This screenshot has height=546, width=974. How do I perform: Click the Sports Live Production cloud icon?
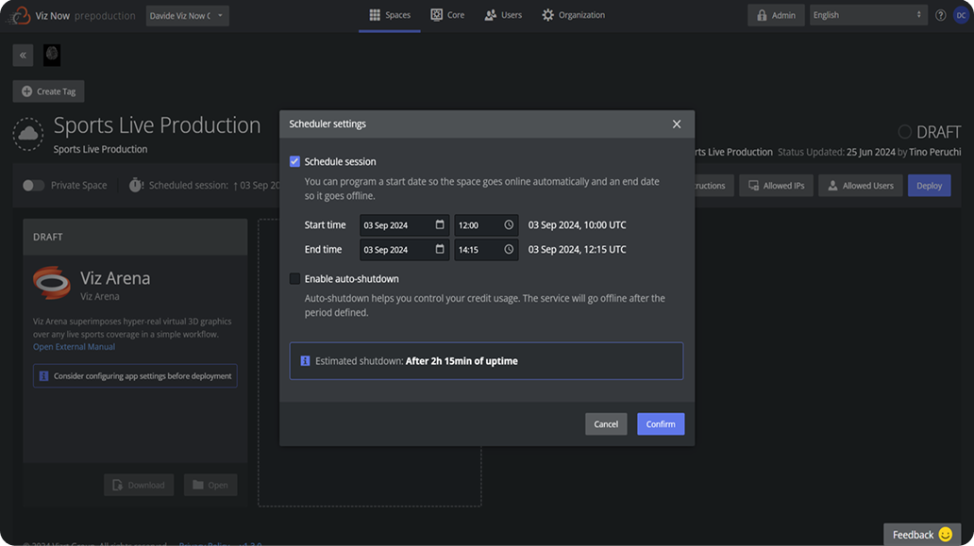[28, 134]
